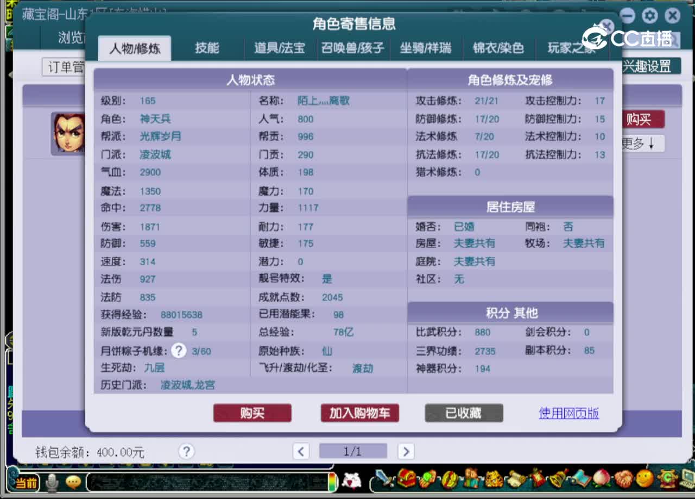Toggle the 已收藏 favorite status
695x499 pixels.
tap(464, 413)
